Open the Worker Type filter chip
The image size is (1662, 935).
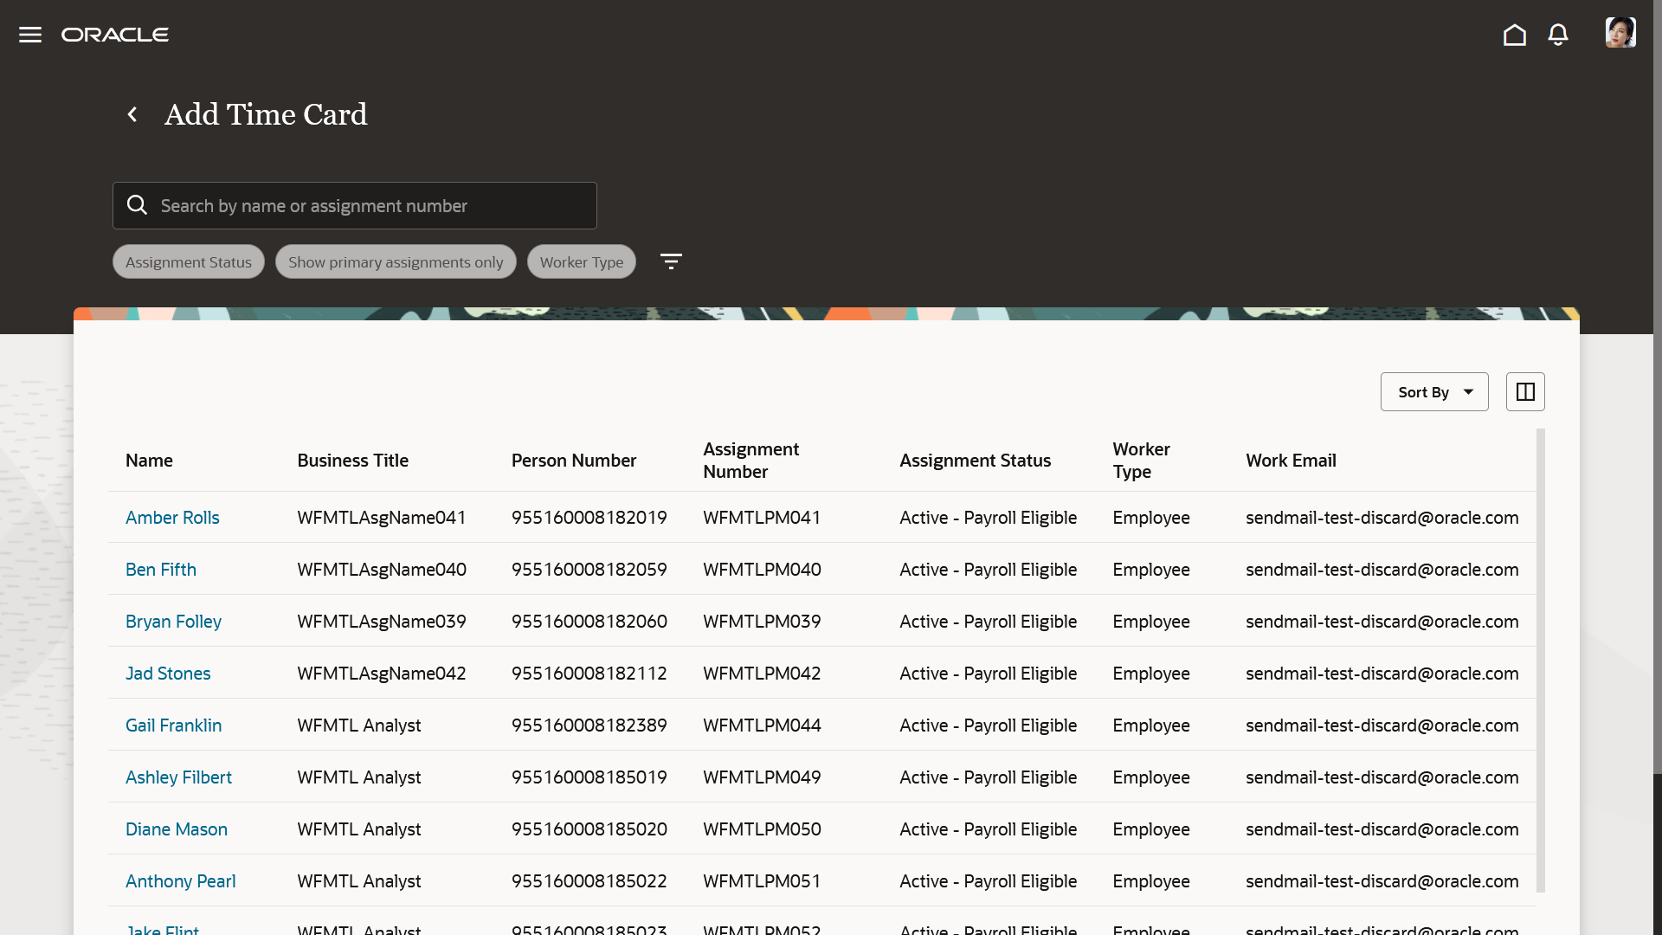[x=582, y=261]
